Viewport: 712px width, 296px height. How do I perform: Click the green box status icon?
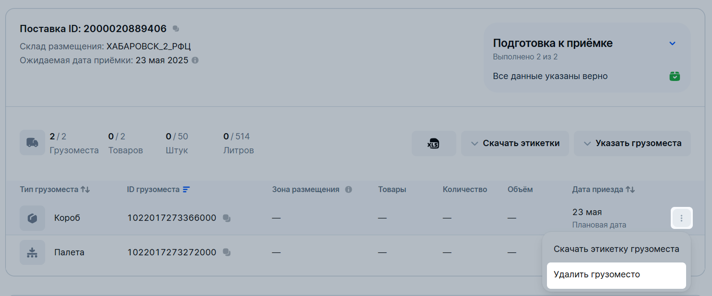coord(675,76)
